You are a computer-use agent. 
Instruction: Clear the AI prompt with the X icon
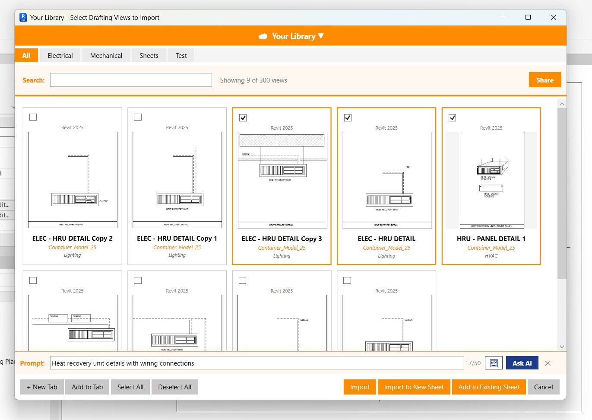click(x=548, y=363)
